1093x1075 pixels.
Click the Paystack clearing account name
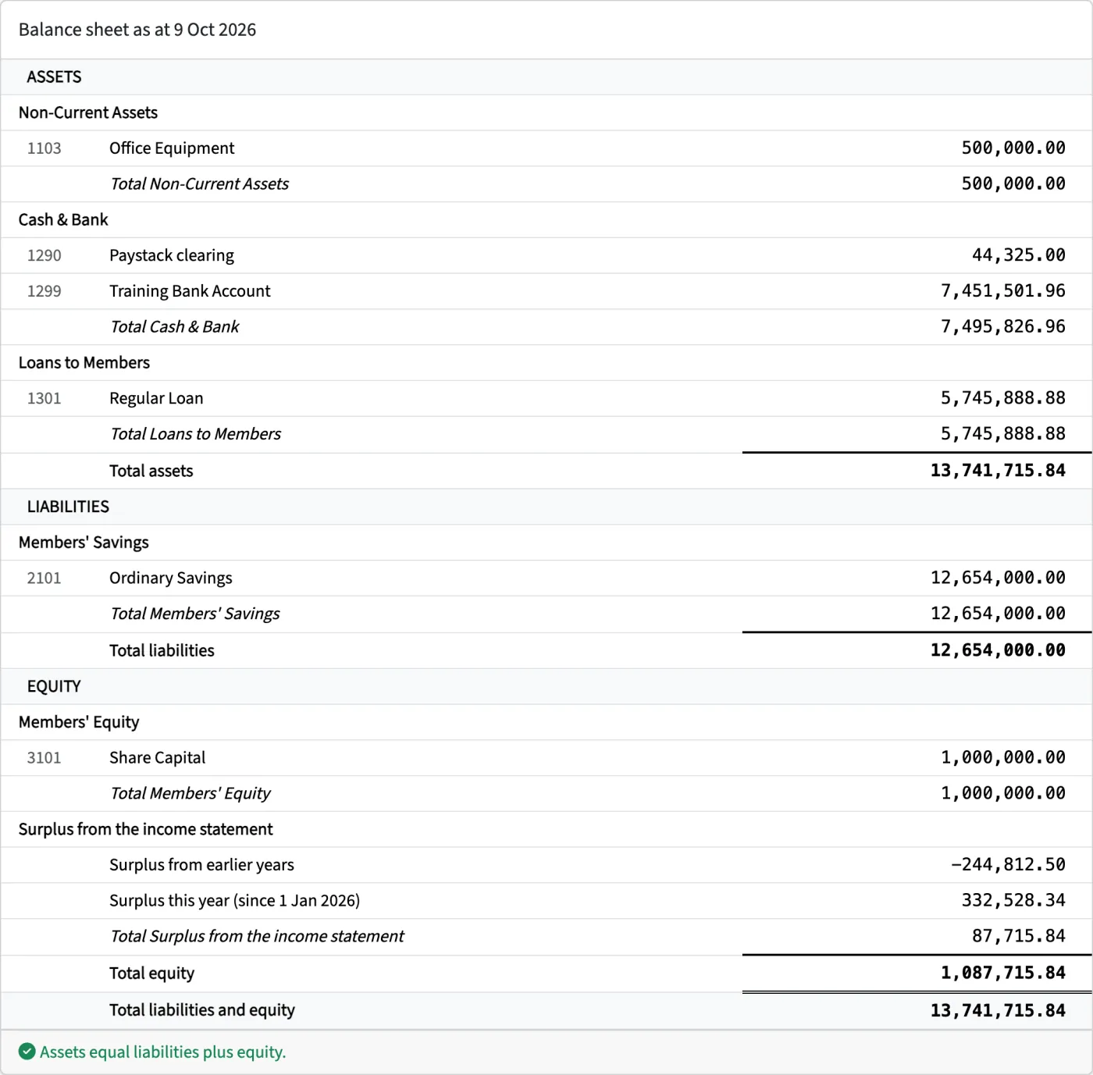click(x=172, y=255)
